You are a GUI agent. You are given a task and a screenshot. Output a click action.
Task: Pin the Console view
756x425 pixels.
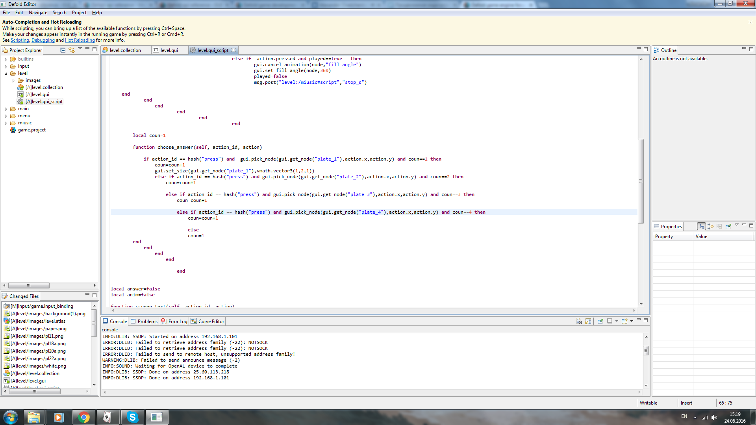600,321
